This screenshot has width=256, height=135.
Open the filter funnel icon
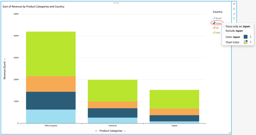pyautogui.click(x=234, y=19)
